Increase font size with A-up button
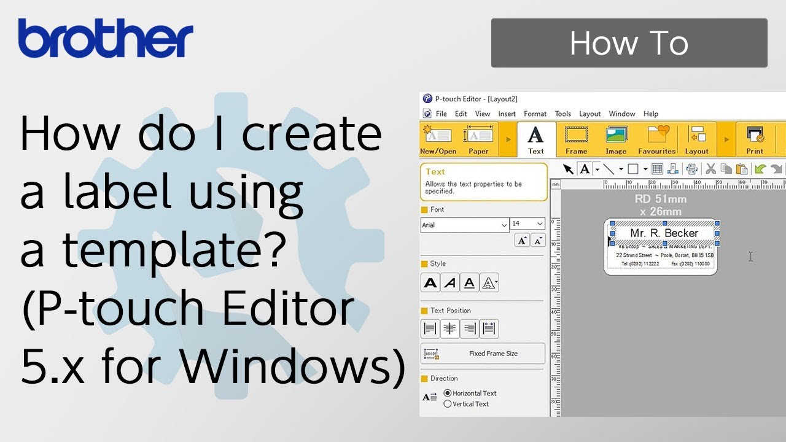The height and width of the screenshot is (442, 786). tap(522, 241)
